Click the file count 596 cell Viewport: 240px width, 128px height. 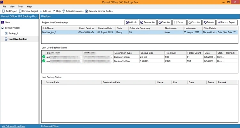pos(175,57)
